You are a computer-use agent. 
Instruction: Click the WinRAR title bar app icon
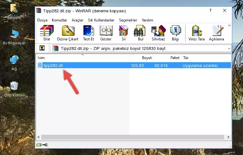39,11
